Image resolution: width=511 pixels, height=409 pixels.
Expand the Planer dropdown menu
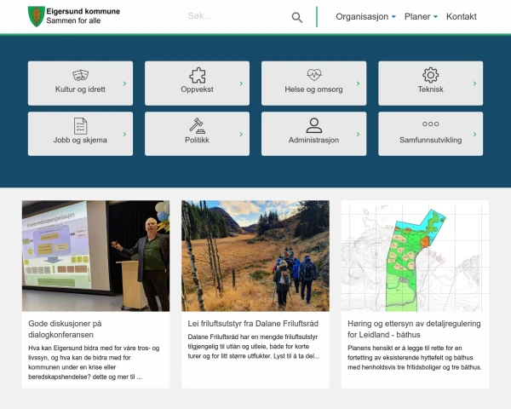(x=421, y=17)
